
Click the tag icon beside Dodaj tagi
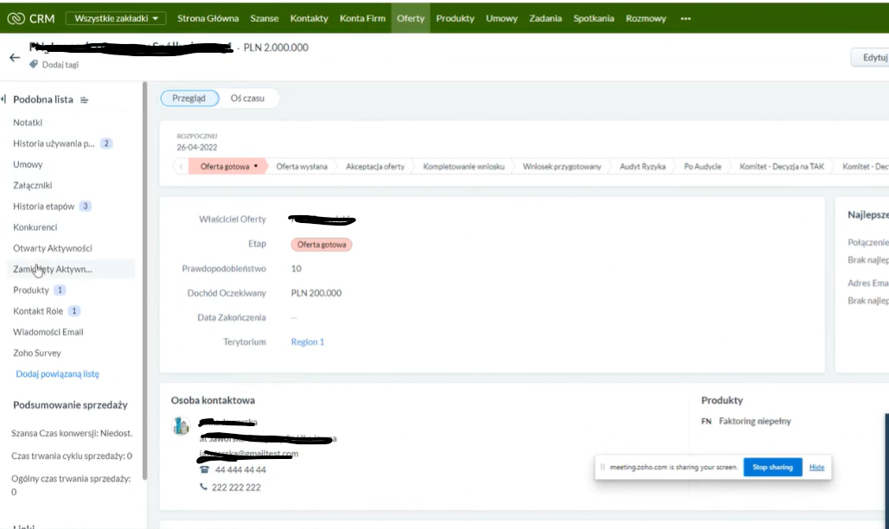34,65
